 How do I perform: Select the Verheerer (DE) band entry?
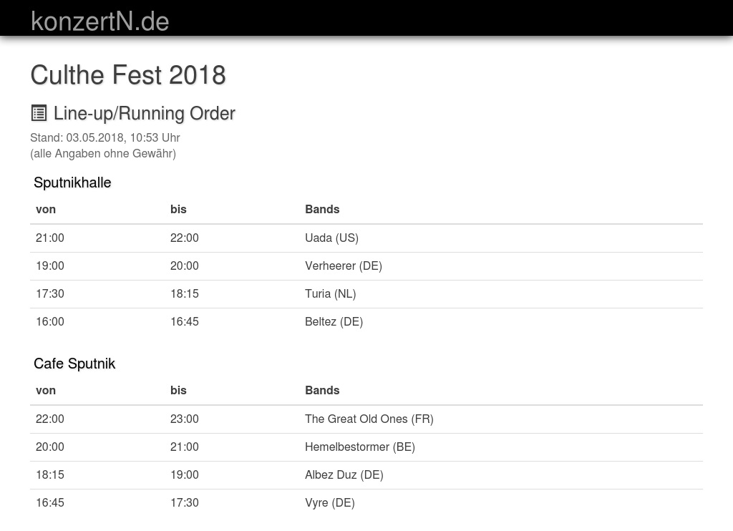point(343,265)
